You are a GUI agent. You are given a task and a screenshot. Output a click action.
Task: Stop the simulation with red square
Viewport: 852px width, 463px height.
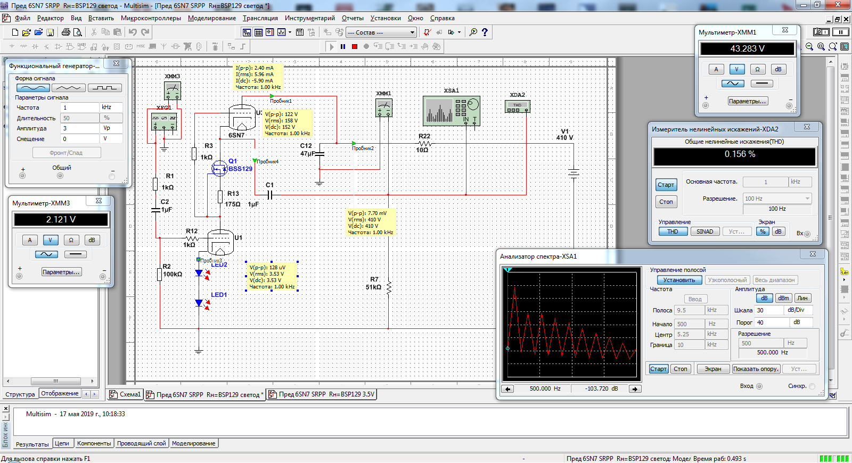click(x=355, y=46)
